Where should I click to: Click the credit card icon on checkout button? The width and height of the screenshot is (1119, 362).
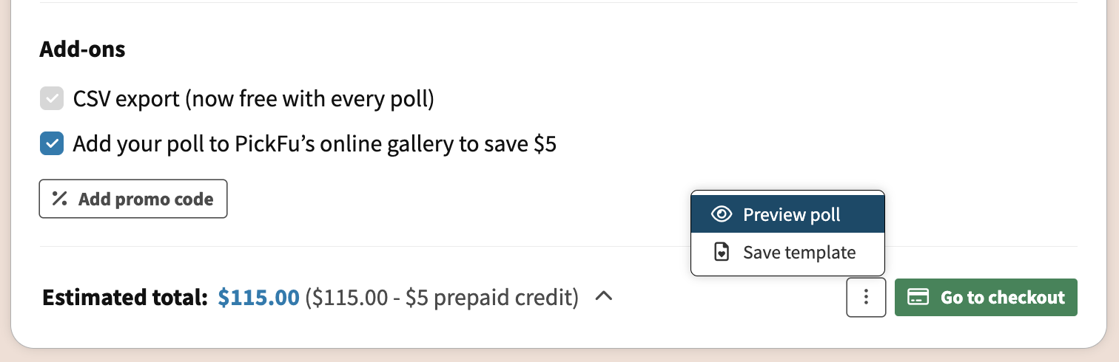pyautogui.click(x=918, y=298)
